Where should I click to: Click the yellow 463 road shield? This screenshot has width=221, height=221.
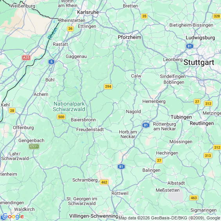(x=194, y=198)
